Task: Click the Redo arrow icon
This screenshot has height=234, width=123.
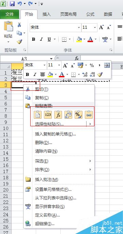Action: (30, 3)
